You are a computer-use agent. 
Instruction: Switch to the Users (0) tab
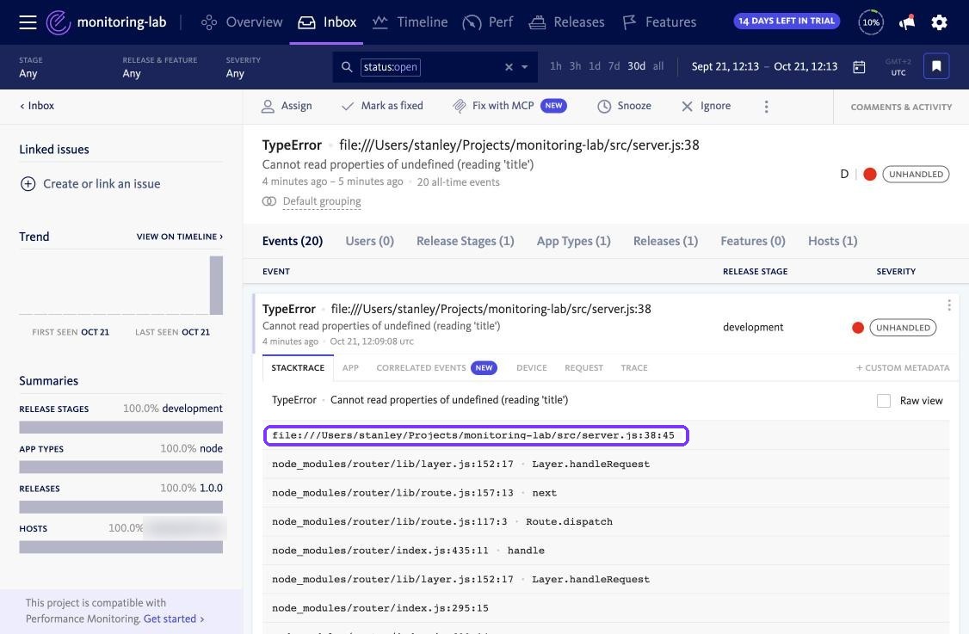pyautogui.click(x=369, y=241)
